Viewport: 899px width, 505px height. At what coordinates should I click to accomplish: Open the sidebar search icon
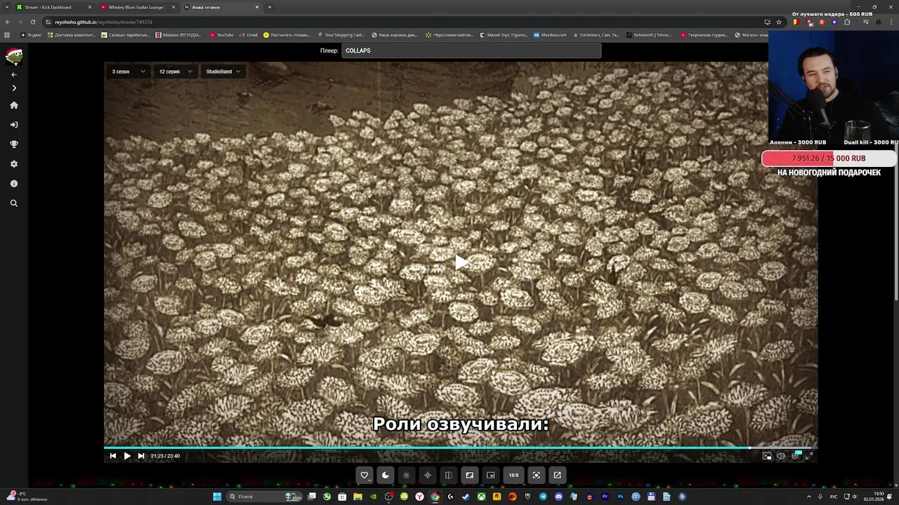[13, 203]
